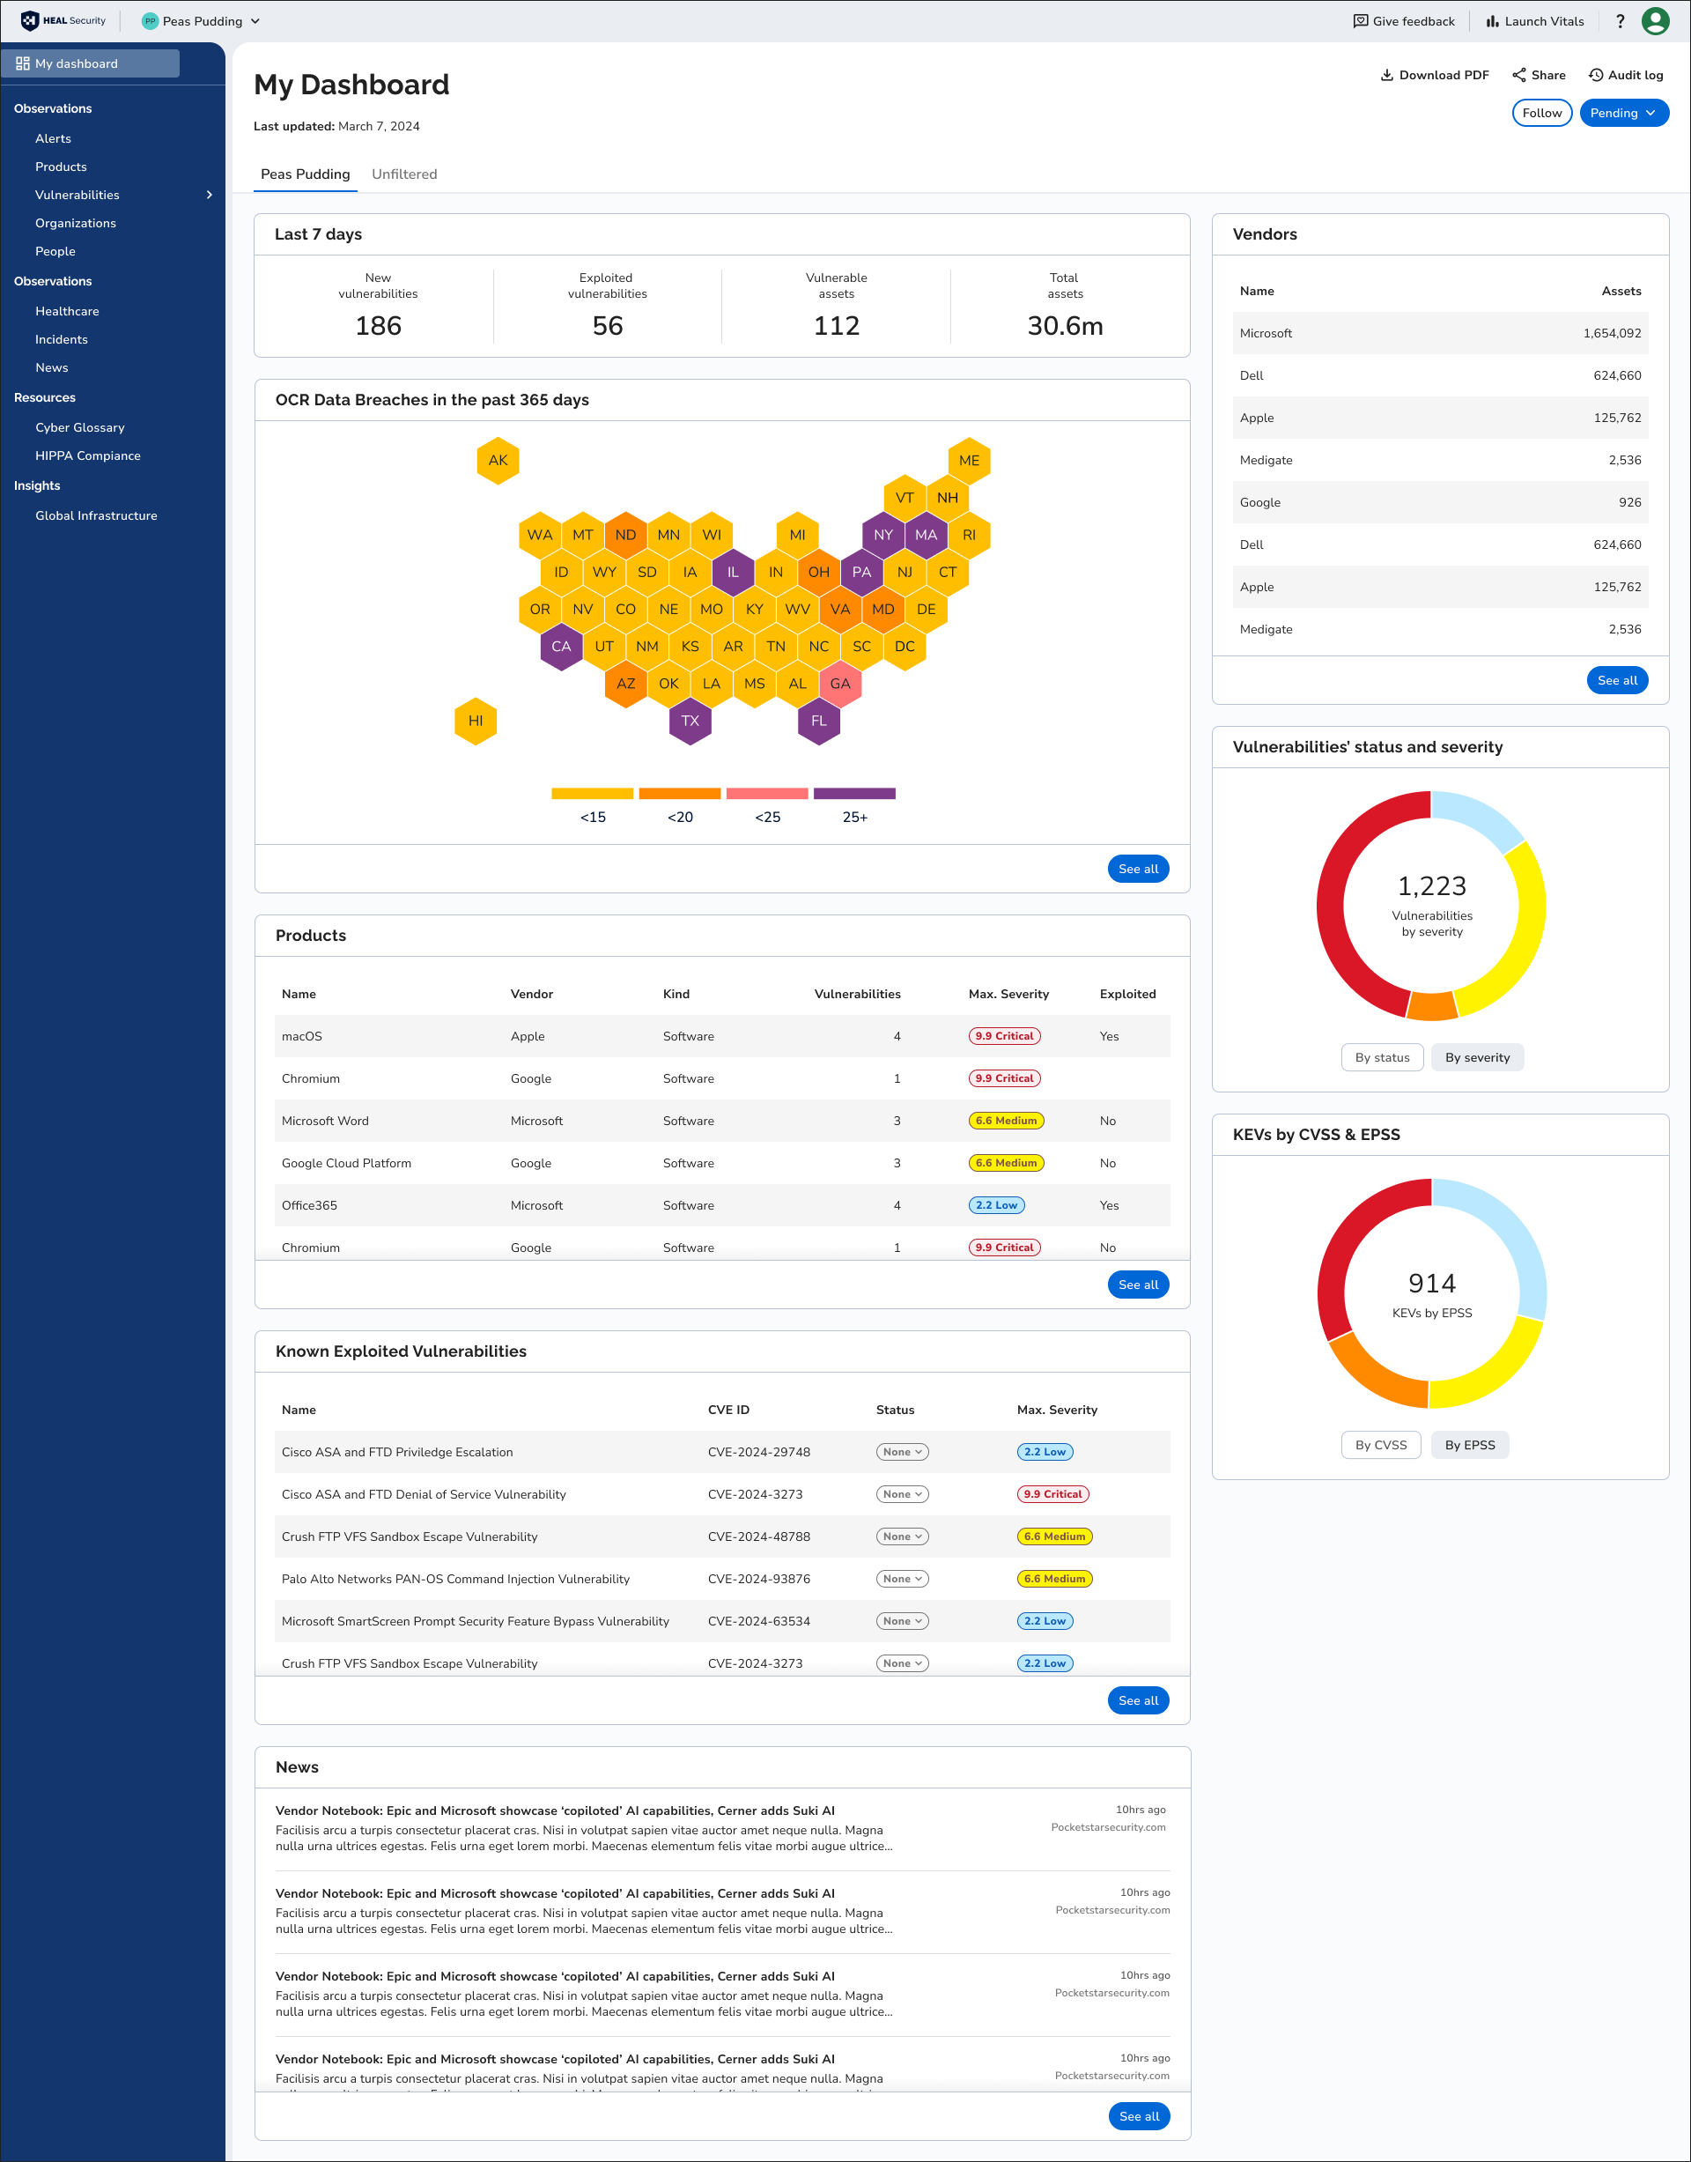This screenshot has height=2162, width=1691.
Task: Open help via the question mark icon
Action: pos(1620,21)
